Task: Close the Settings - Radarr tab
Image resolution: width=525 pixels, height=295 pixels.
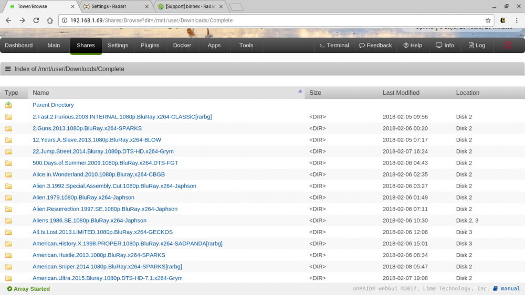Action: 146,6
